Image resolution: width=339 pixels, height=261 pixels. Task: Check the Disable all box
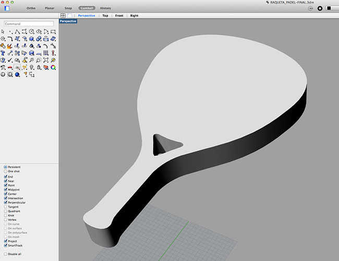[x=6, y=254]
